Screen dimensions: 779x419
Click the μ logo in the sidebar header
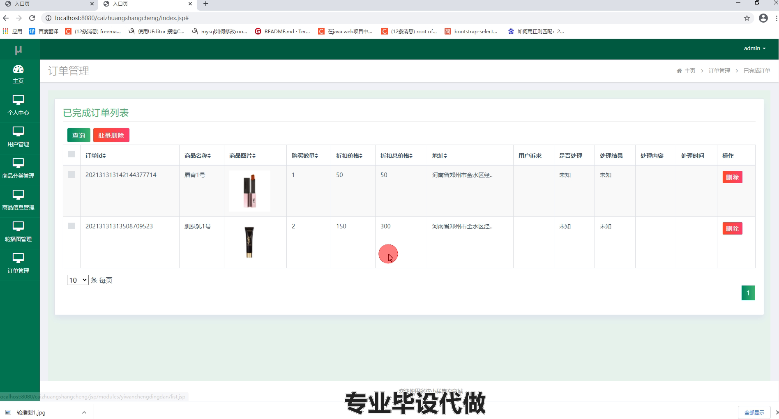pos(18,50)
